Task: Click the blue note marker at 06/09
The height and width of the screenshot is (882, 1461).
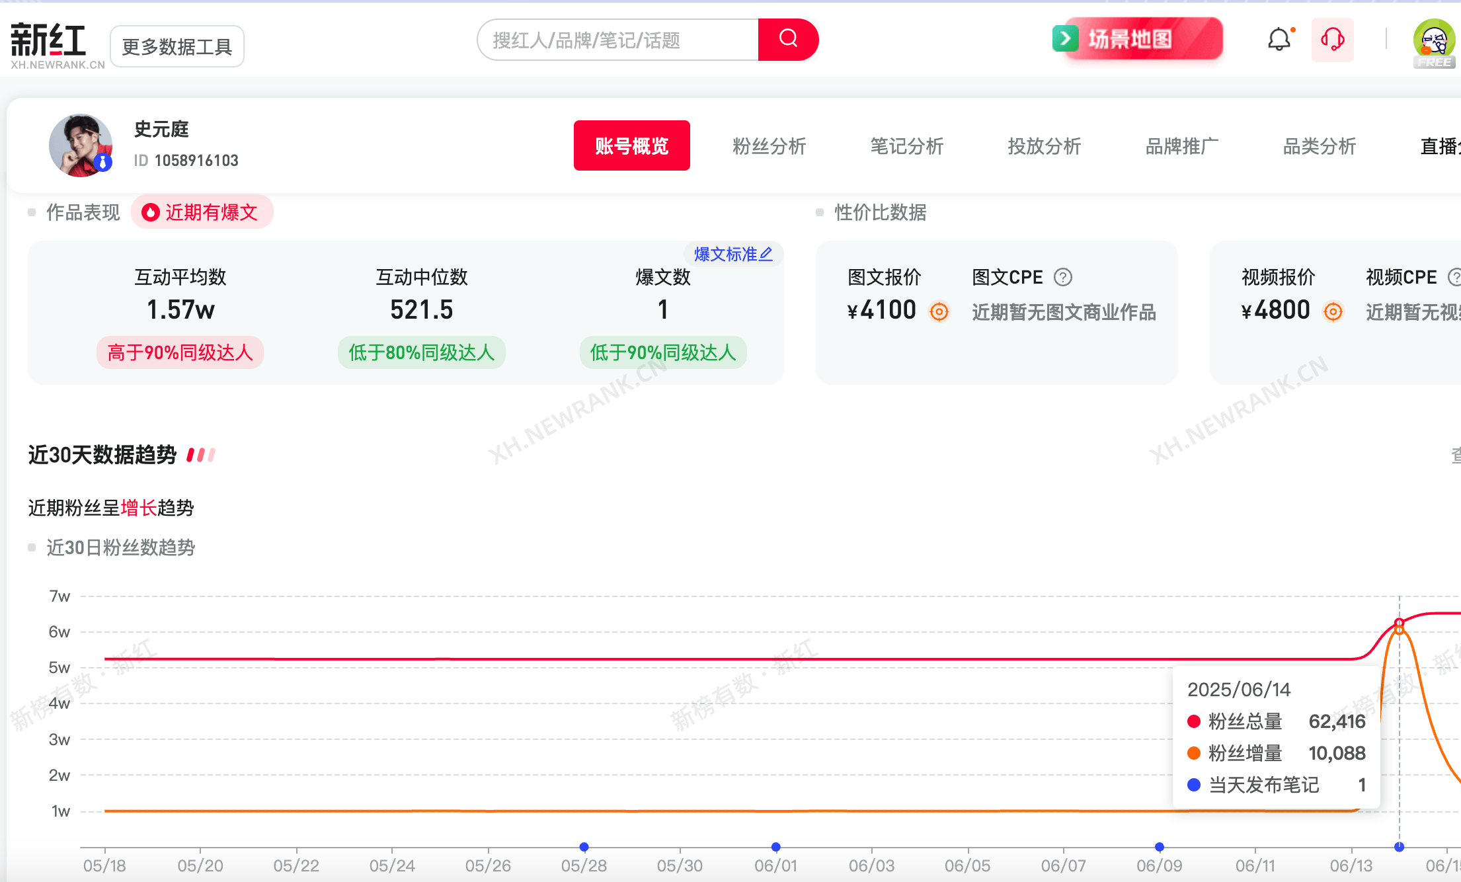Action: pyautogui.click(x=1160, y=847)
